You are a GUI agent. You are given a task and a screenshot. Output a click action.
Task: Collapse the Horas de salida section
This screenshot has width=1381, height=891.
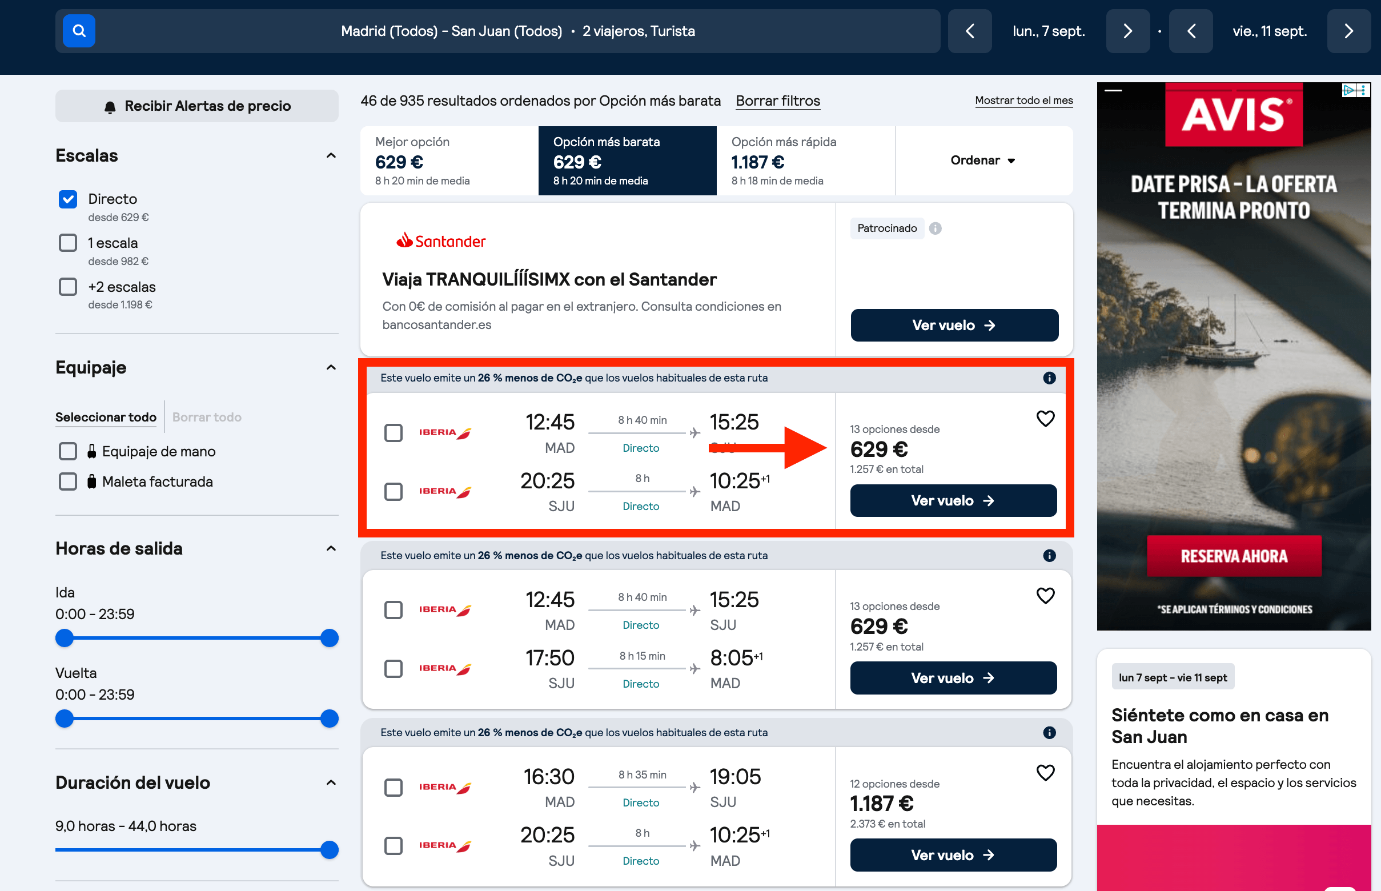331,548
